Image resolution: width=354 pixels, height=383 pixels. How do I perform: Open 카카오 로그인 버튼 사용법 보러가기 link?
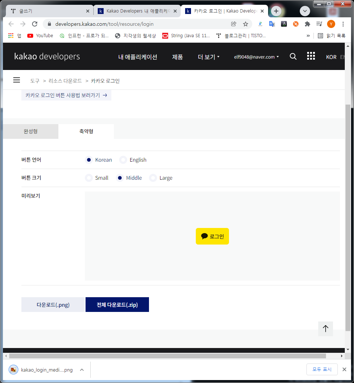pyautogui.click(x=66, y=95)
